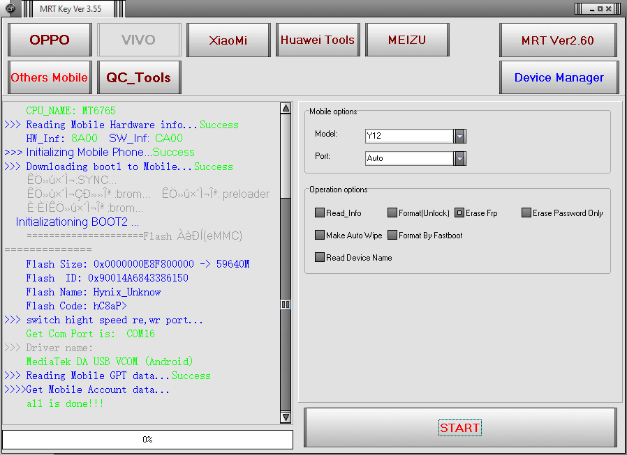Image resolution: width=627 pixels, height=455 pixels.
Task: Close the MRT Key window
Action: (608, 9)
